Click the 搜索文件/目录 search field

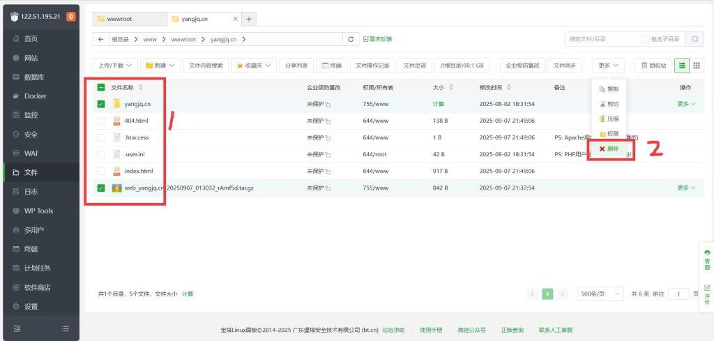[x=601, y=39]
